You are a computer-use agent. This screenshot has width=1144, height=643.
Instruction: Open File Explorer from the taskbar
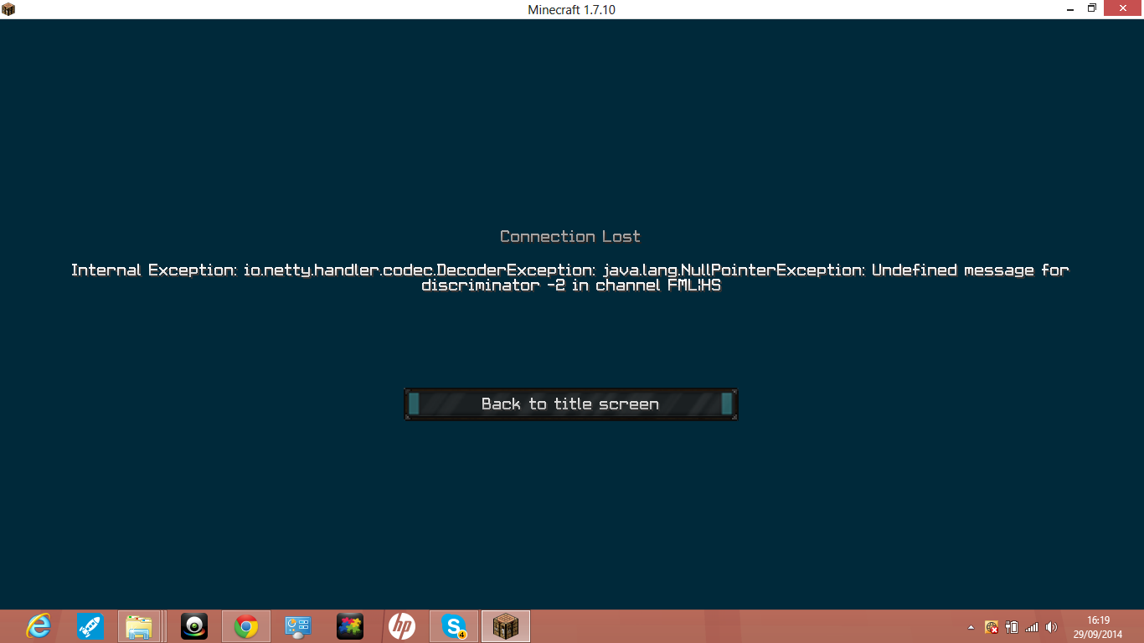(x=139, y=626)
